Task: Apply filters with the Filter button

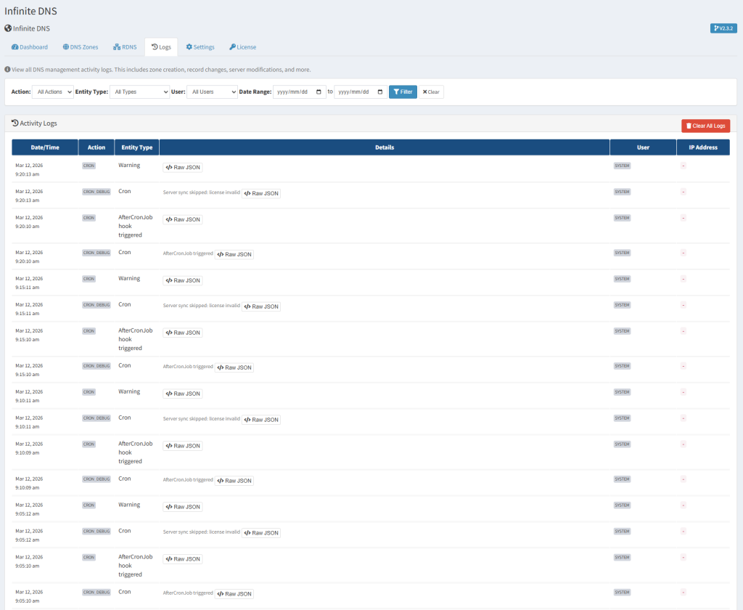Action: pos(403,92)
